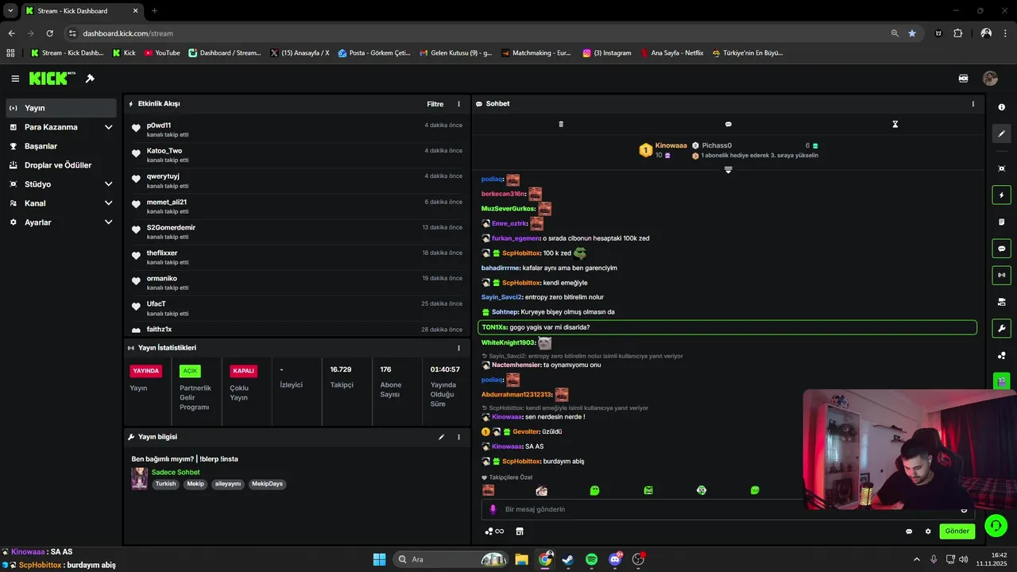Image resolution: width=1017 pixels, height=572 pixels.
Task: Click the chat bubble icon beside Gönder
Action: tap(909, 531)
